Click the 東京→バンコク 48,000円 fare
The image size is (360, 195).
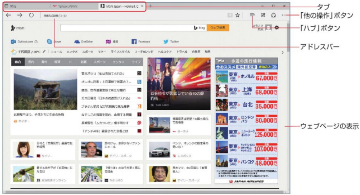tap(246, 161)
